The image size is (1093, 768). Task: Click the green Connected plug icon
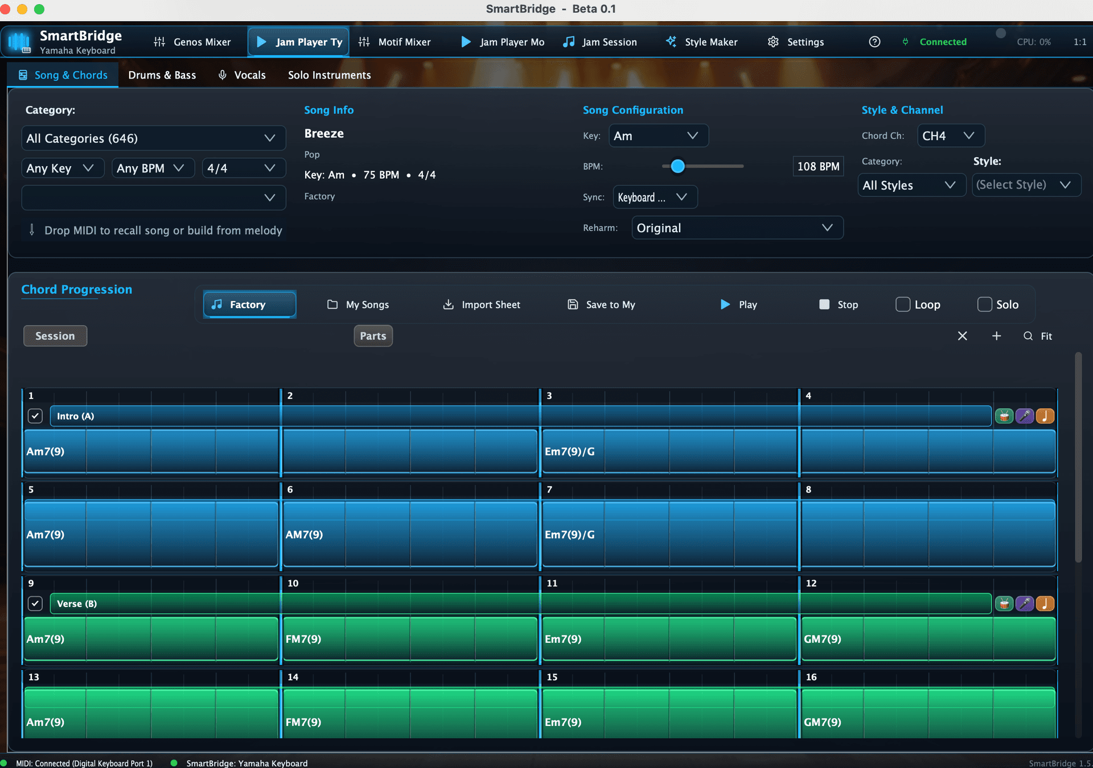tap(905, 42)
